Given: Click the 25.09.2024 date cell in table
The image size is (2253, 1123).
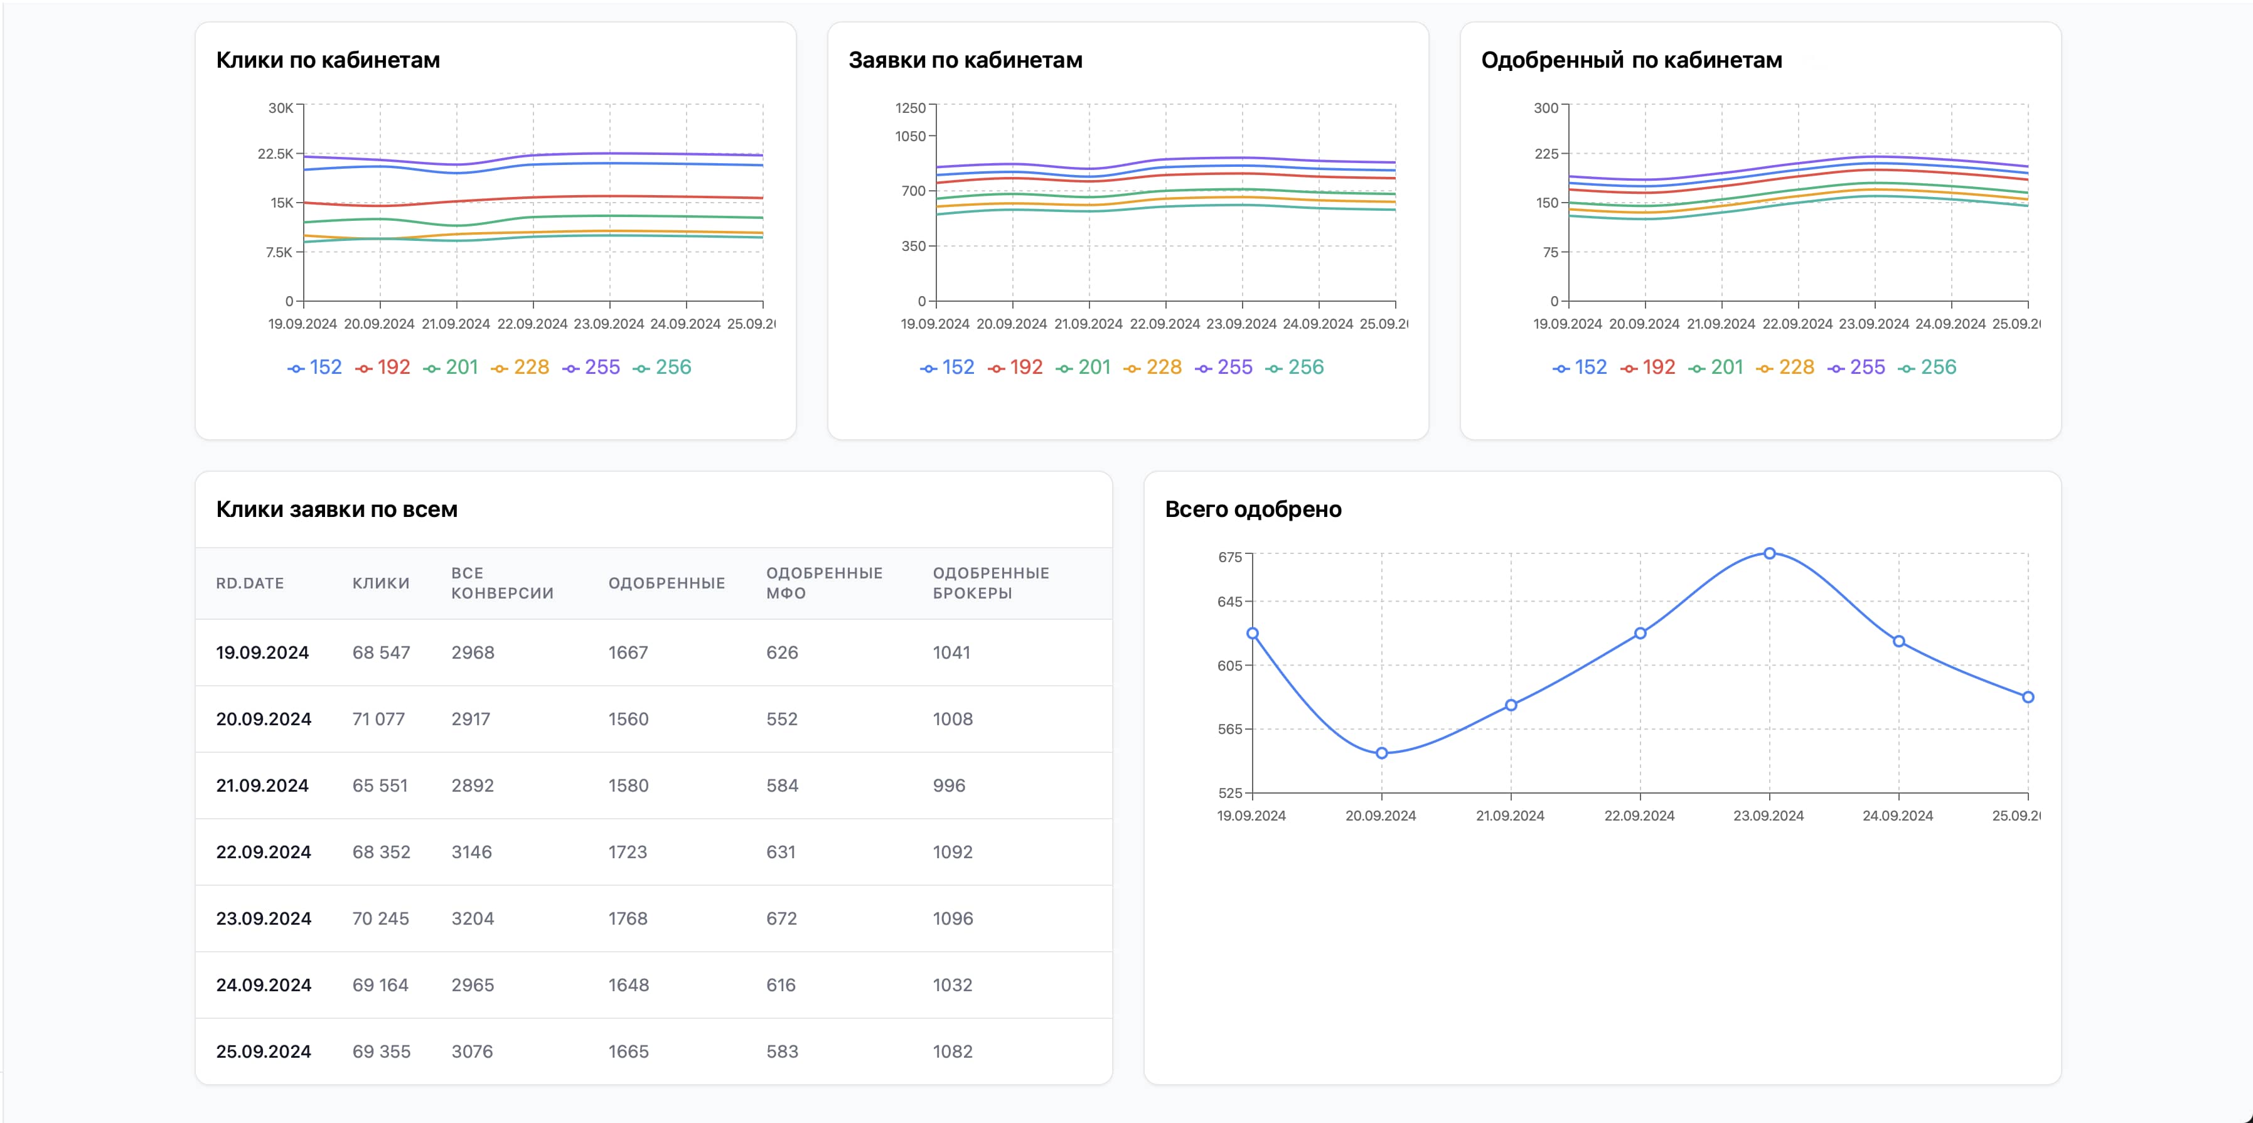Looking at the screenshot, I should pos(263,1051).
